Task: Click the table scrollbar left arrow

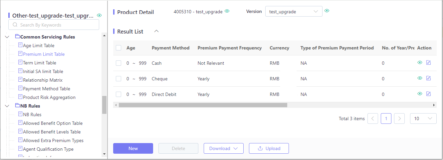Action: point(116,105)
